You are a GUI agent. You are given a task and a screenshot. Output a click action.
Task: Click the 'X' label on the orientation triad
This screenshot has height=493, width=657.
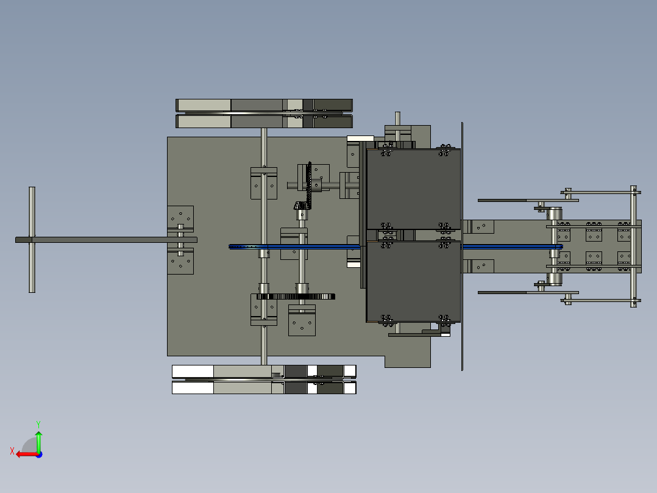pos(12,451)
